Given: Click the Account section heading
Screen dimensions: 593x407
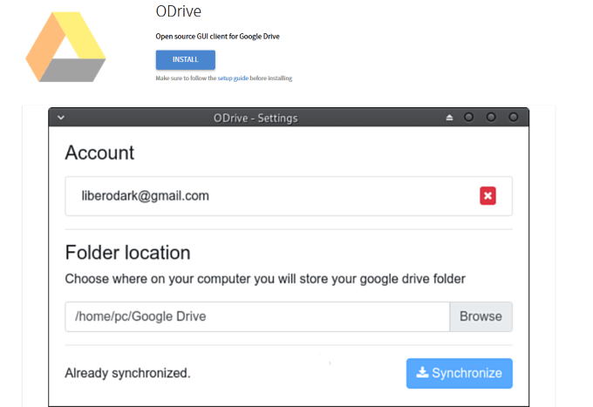Looking at the screenshot, I should (99, 153).
